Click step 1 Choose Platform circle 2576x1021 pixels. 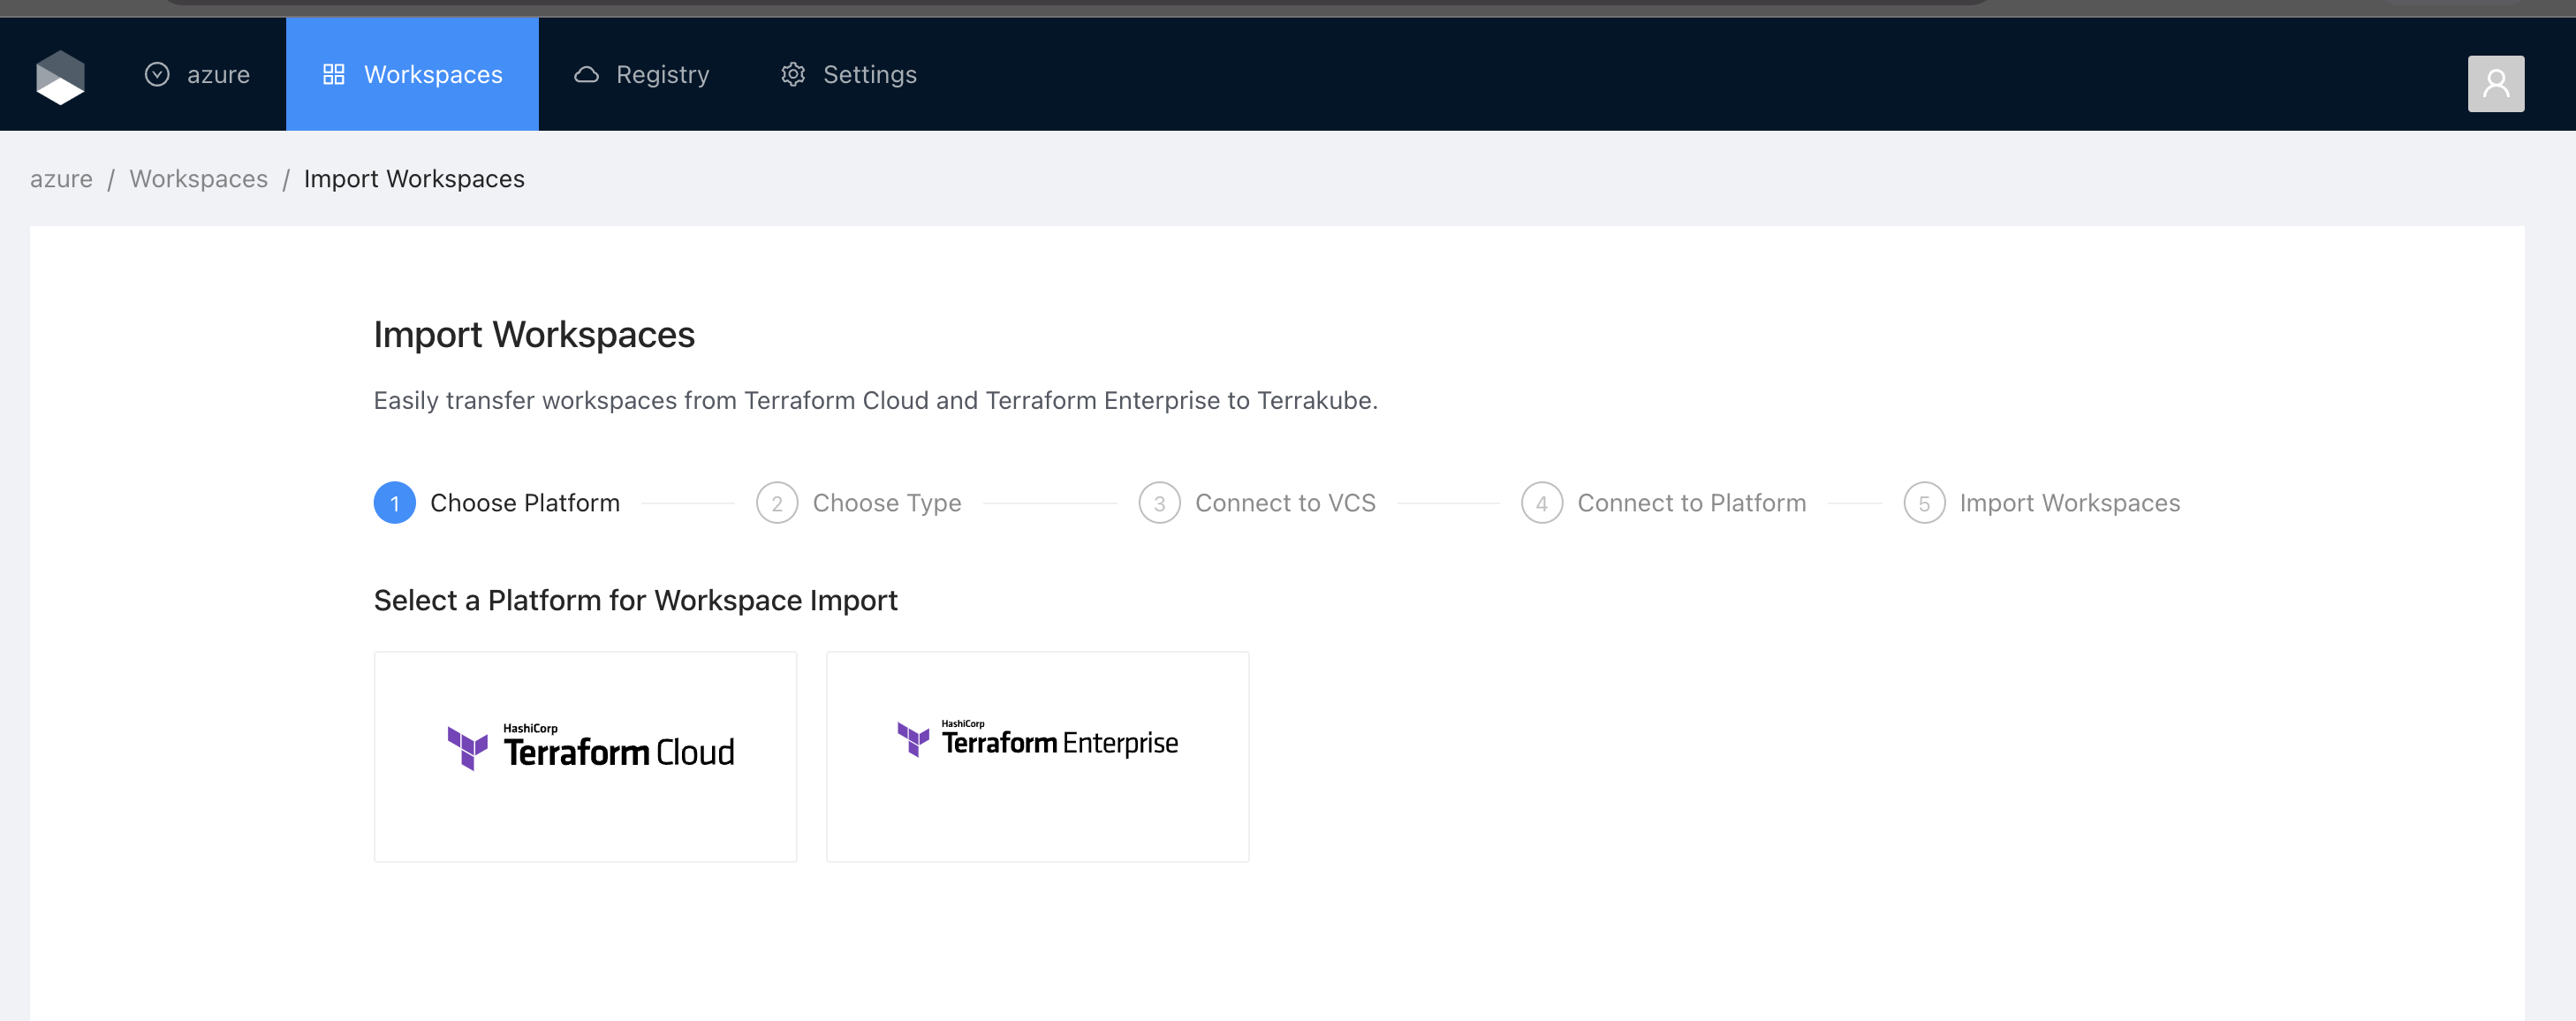click(x=394, y=503)
